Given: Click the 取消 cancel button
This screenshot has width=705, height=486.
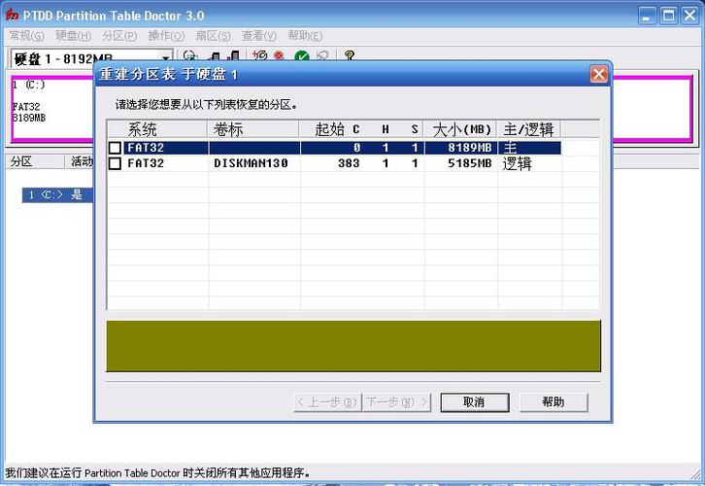Looking at the screenshot, I should point(474,402).
